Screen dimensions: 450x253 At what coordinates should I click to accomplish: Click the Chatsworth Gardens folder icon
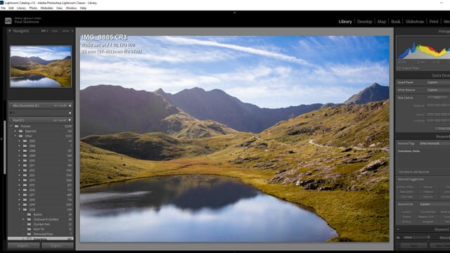point(29,219)
